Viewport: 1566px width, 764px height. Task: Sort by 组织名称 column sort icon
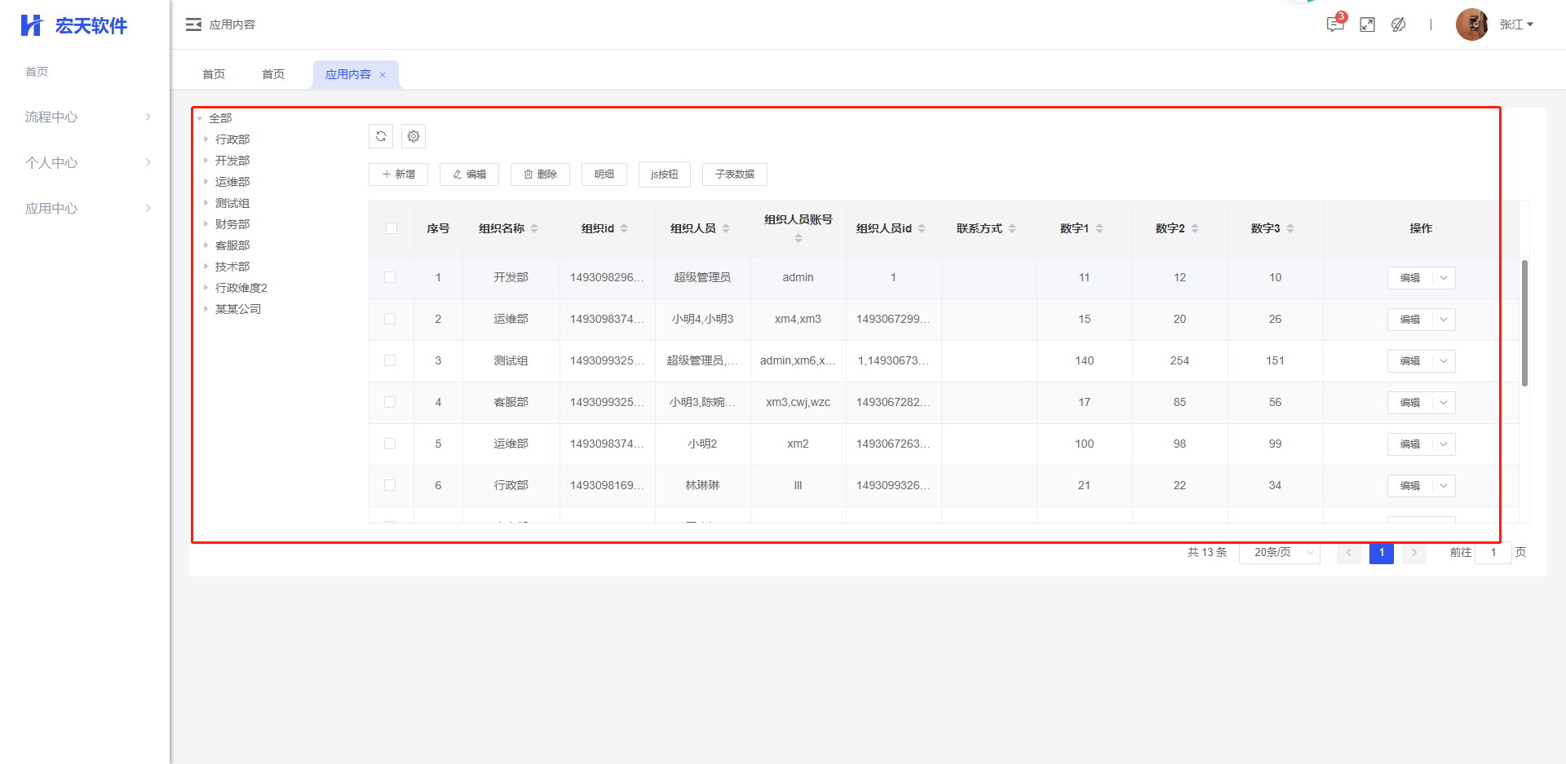coord(534,228)
